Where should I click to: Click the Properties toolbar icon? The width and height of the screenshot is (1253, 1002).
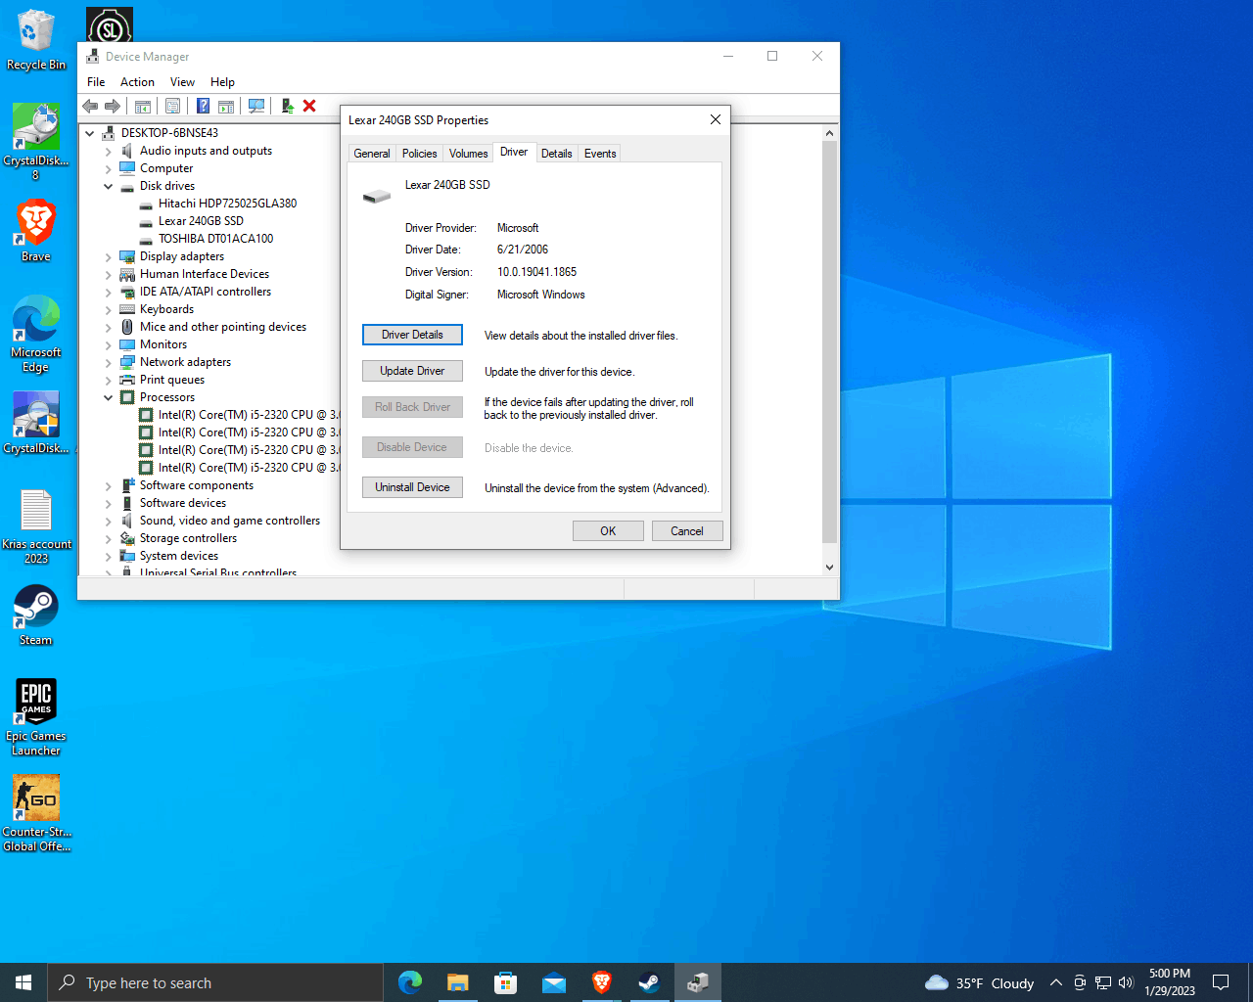(173, 106)
